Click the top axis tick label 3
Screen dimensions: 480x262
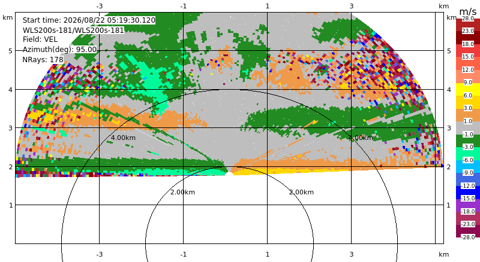(x=352, y=6)
